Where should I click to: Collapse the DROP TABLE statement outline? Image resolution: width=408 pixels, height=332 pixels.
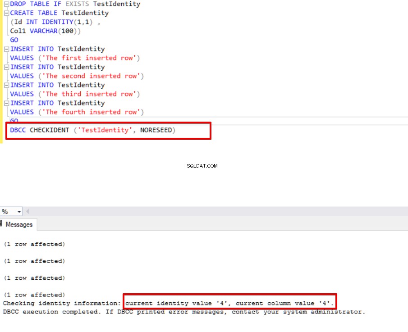pos(6,4)
